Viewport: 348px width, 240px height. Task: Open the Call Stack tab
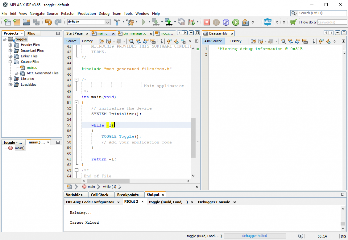tap(100, 195)
